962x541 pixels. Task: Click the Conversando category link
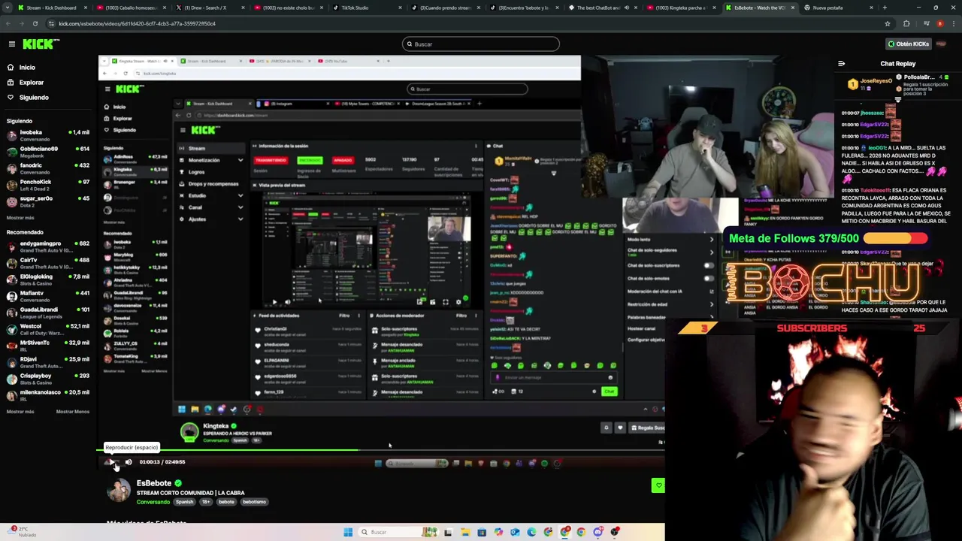click(x=153, y=502)
